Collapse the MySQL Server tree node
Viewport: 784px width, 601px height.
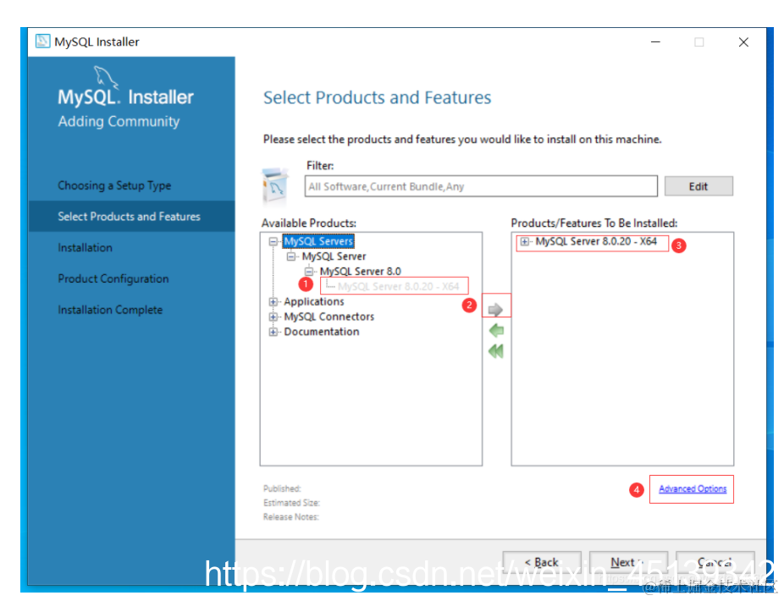pyautogui.click(x=291, y=256)
